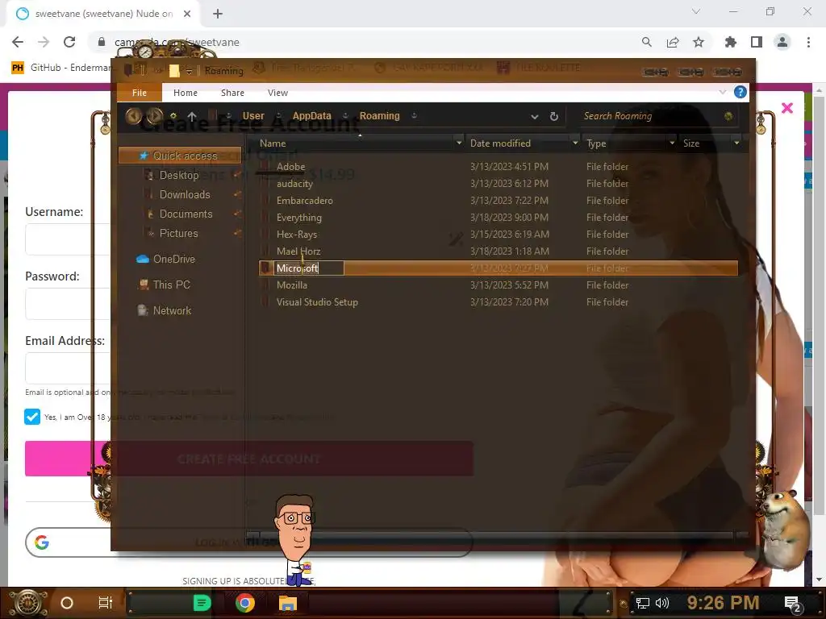Click the share page icon in the address bar
The width and height of the screenshot is (826, 619).
pos(673,42)
